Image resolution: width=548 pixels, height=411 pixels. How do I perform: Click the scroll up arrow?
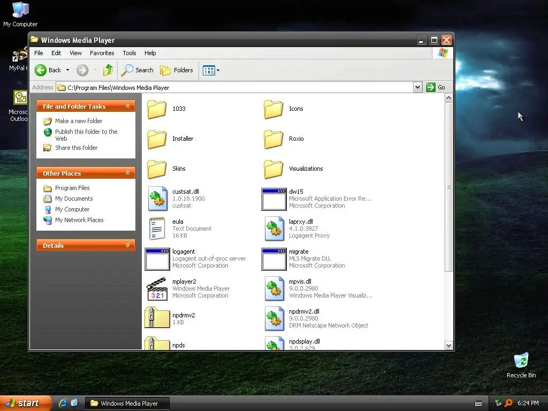pos(449,98)
